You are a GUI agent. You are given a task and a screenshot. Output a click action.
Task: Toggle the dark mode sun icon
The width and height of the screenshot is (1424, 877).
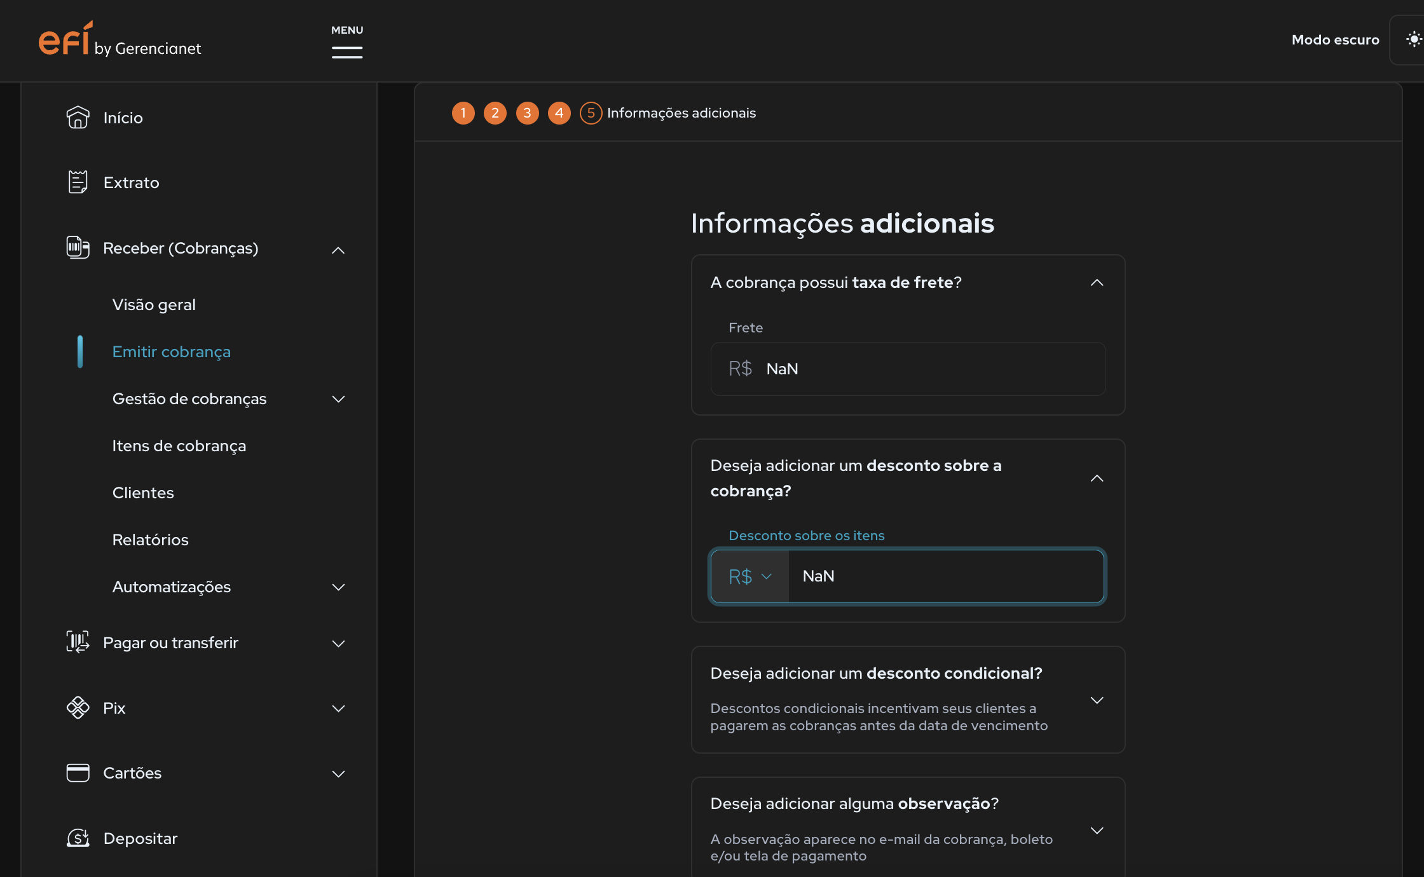[x=1413, y=39]
